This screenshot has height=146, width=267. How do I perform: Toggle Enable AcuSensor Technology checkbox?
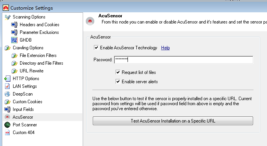[x=96, y=47]
